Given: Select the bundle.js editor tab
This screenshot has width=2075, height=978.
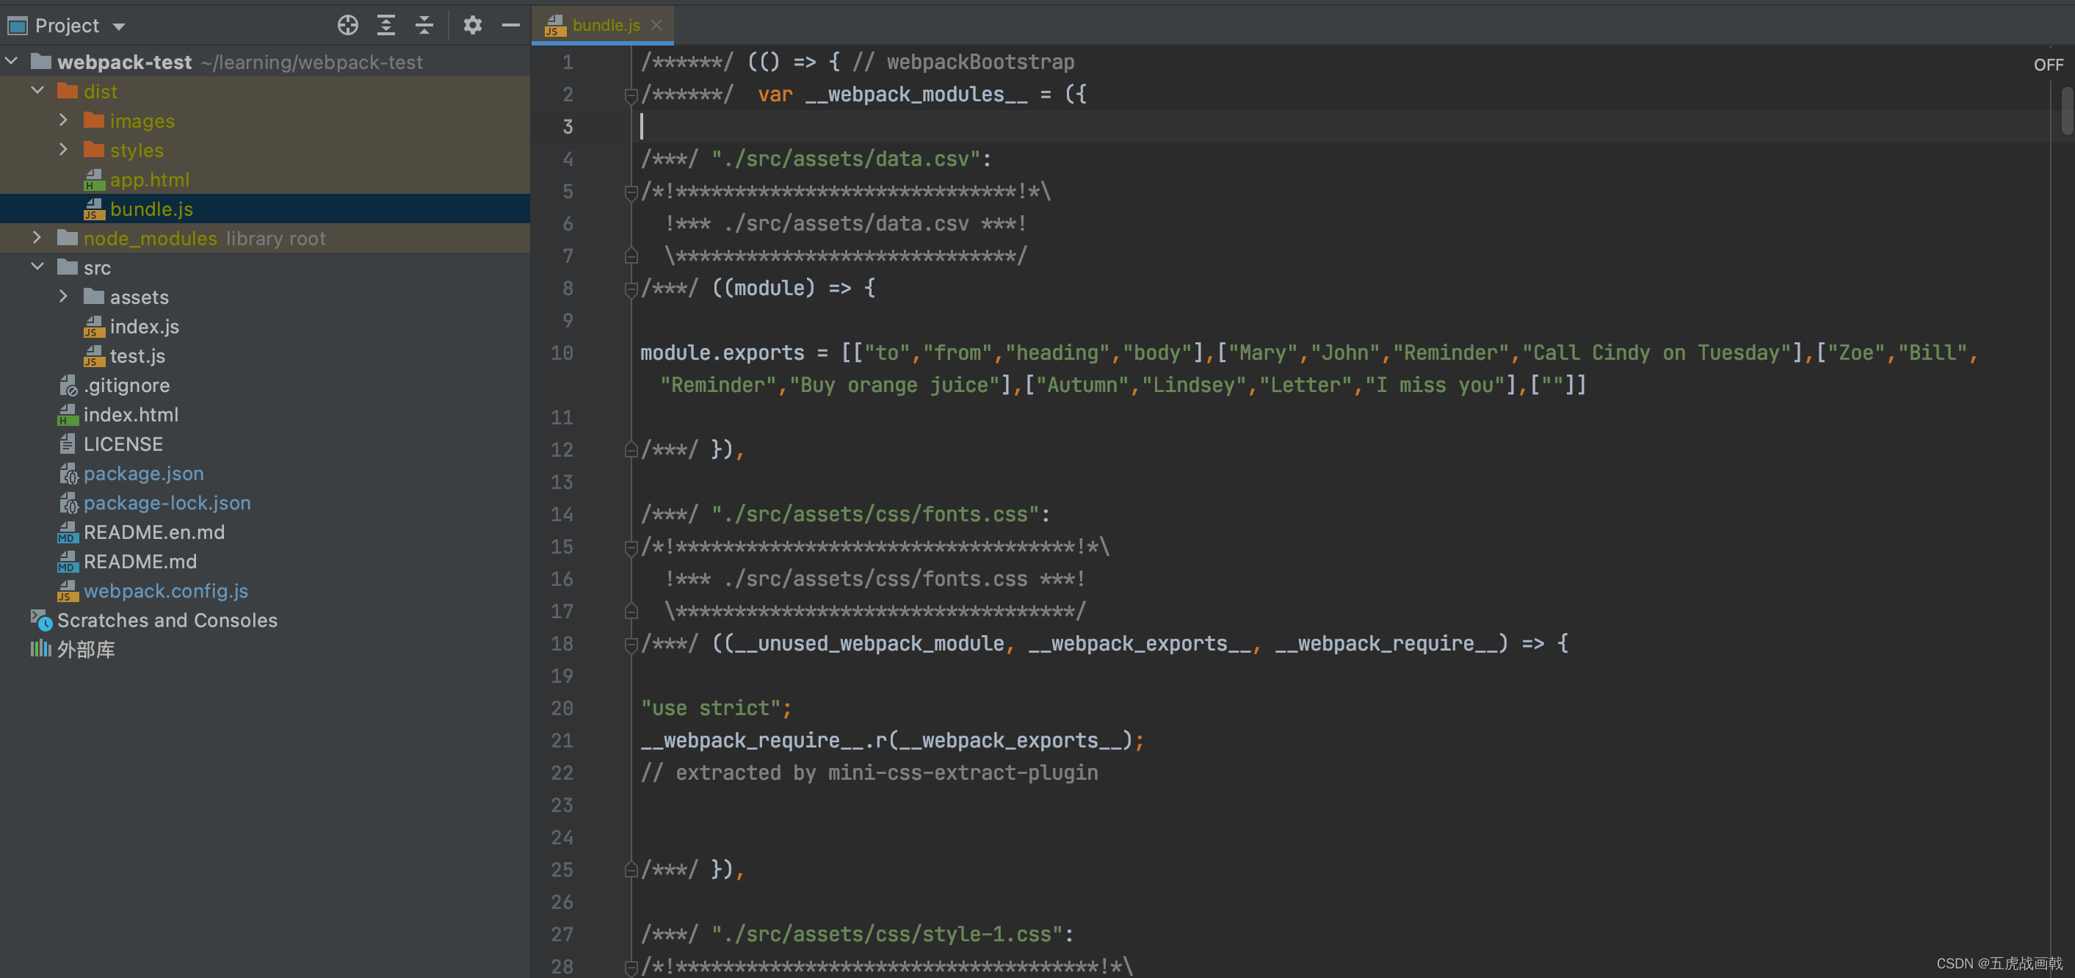Looking at the screenshot, I should coord(603,25).
